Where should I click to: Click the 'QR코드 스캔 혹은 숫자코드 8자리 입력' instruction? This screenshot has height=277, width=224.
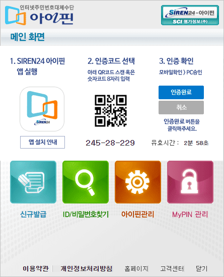(111, 76)
